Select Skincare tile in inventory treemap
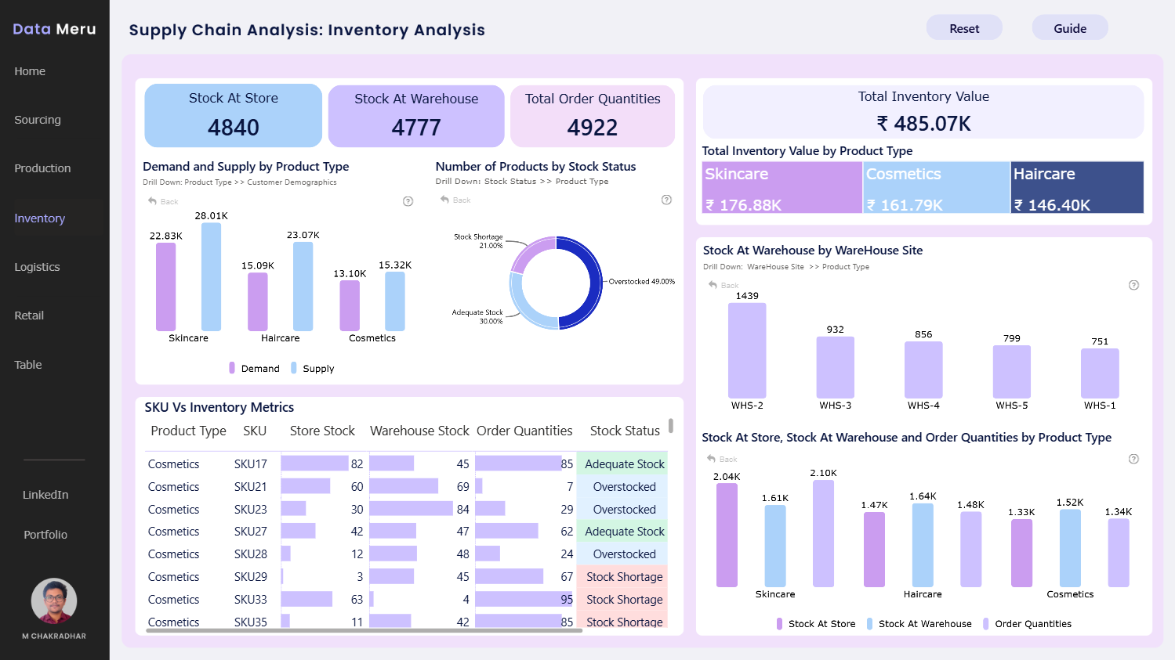The width and height of the screenshot is (1175, 660). (782, 187)
